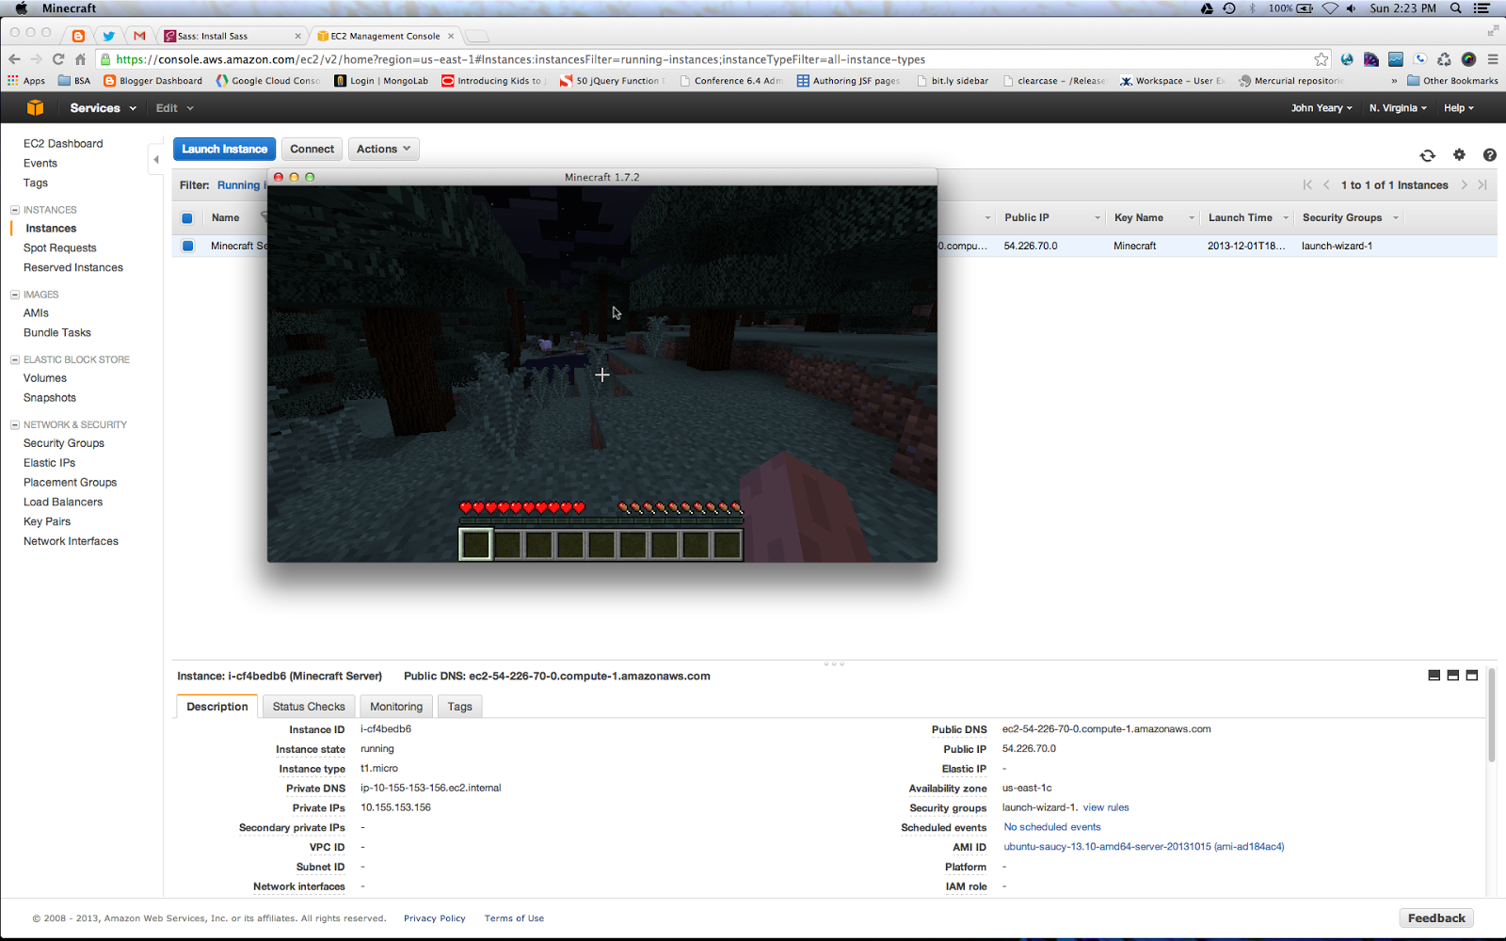Click the Connect button
This screenshot has height=941, width=1506.
312,149
